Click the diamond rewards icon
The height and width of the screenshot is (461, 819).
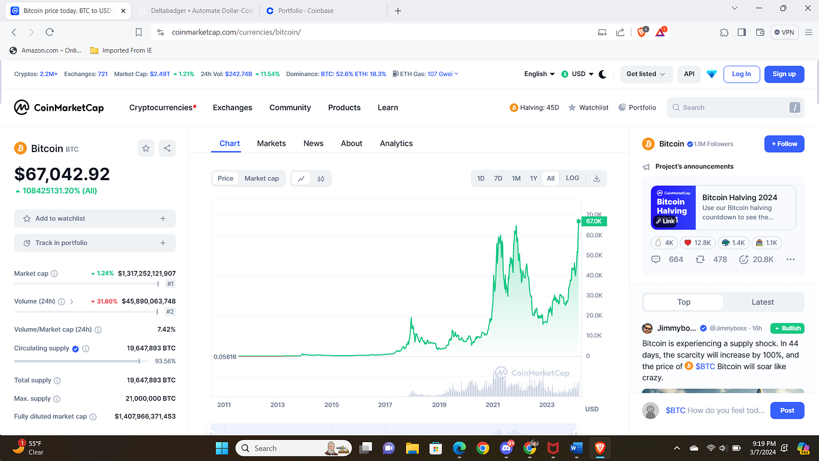711,74
